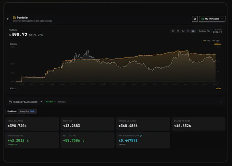Click the Free TAO value τ13.2883
232x166 pixels.
click(71, 126)
